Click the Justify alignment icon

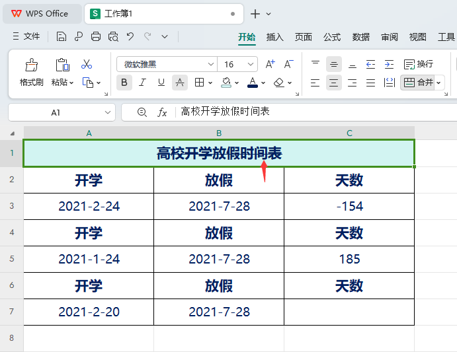point(371,83)
